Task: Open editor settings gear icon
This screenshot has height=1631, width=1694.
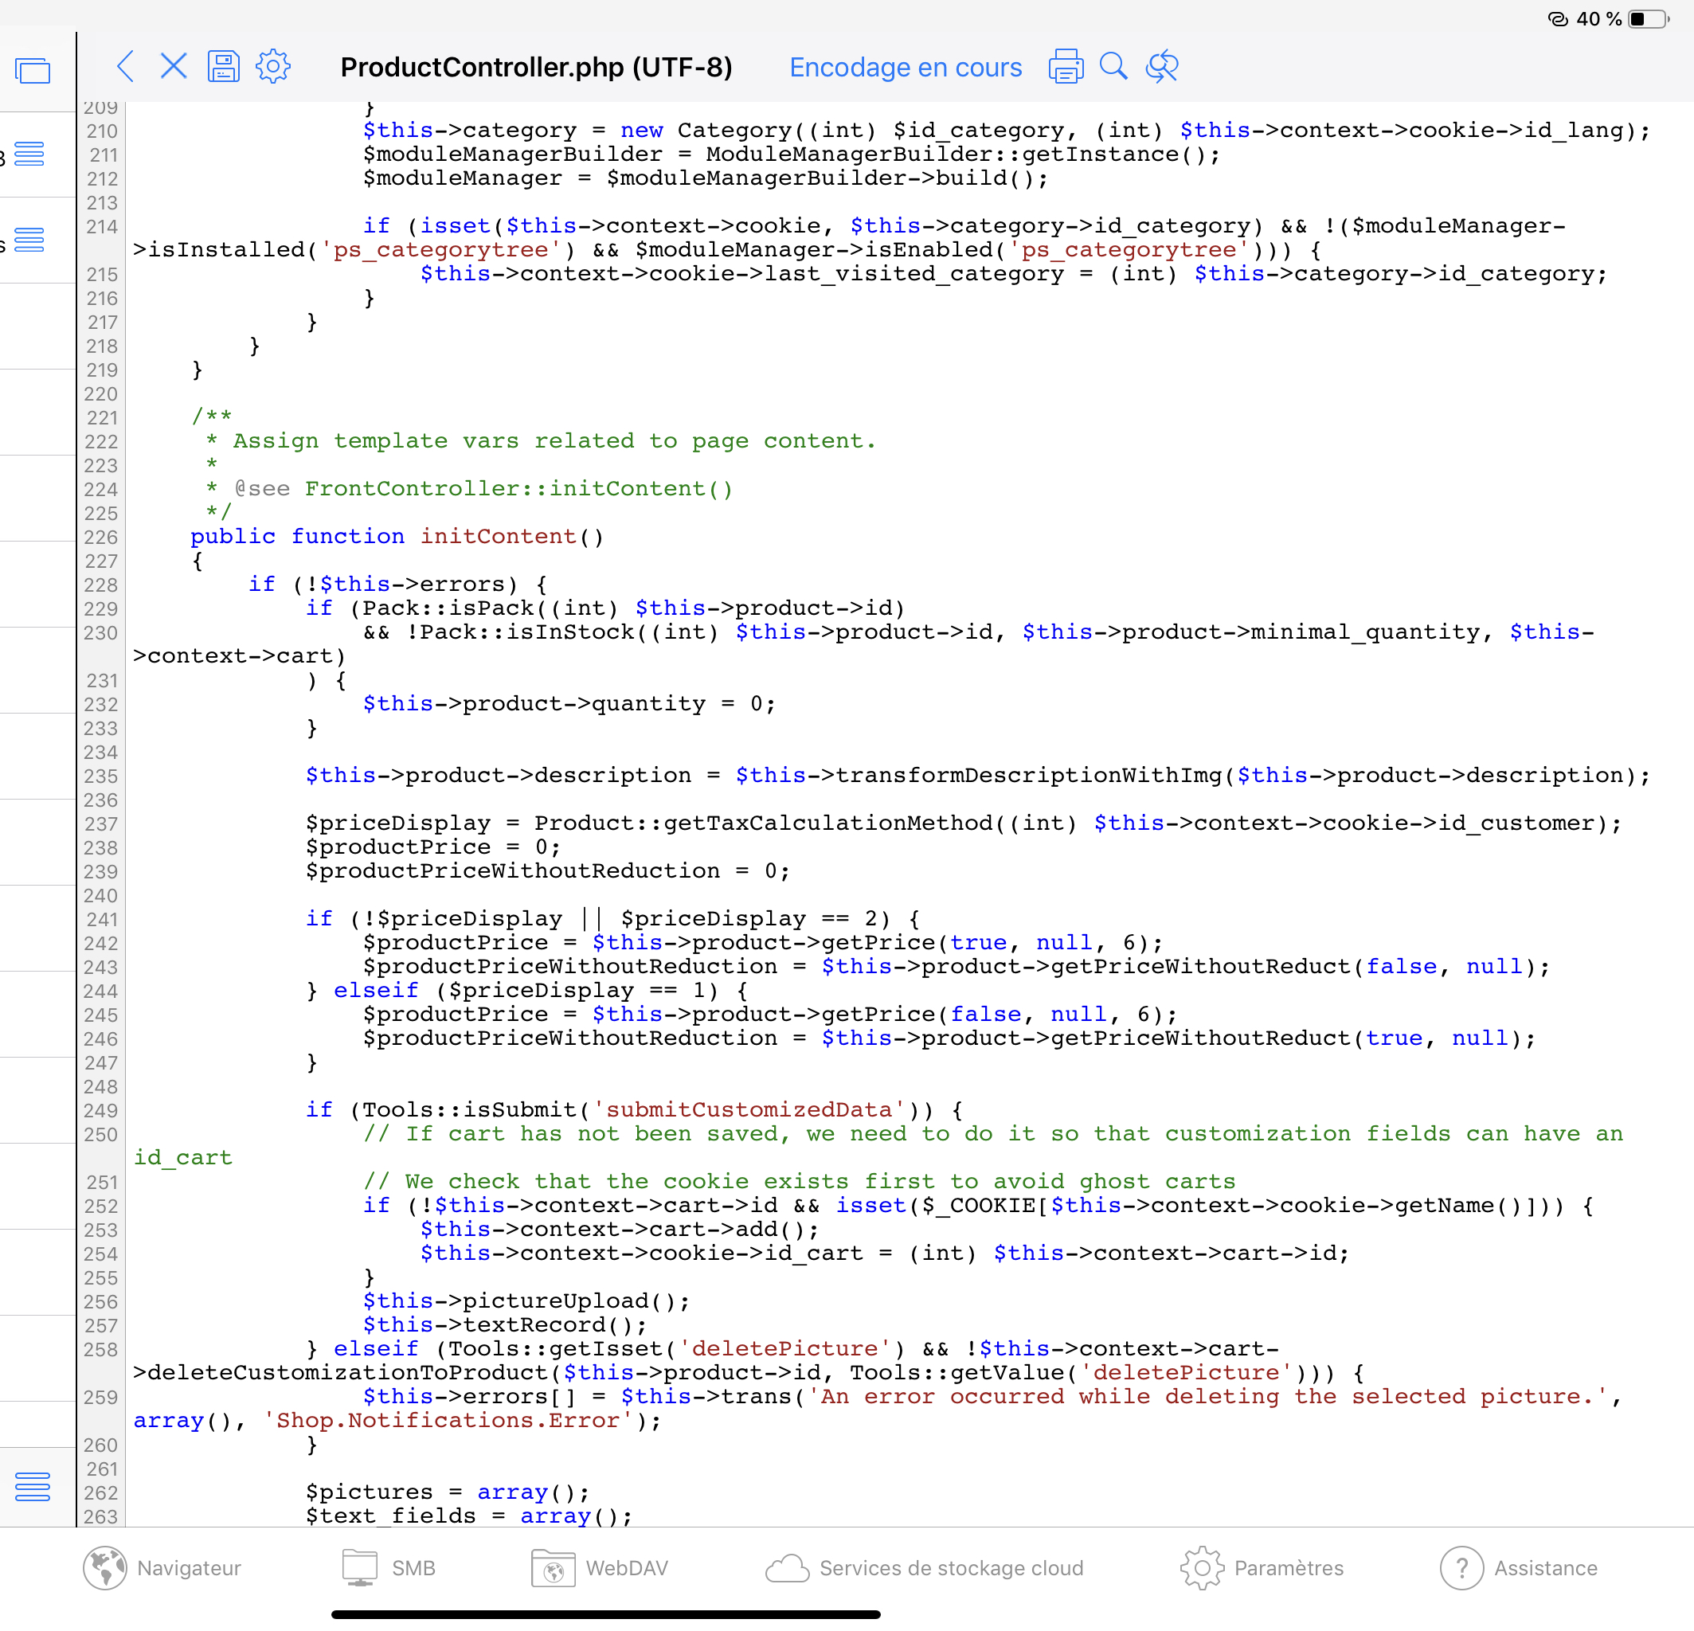Action: click(273, 67)
